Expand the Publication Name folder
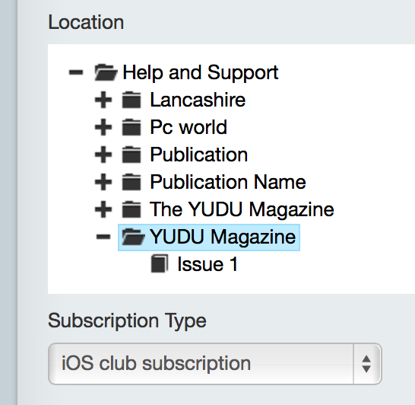The height and width of the screenshot is (405, 415). click(x=103, y=182)
